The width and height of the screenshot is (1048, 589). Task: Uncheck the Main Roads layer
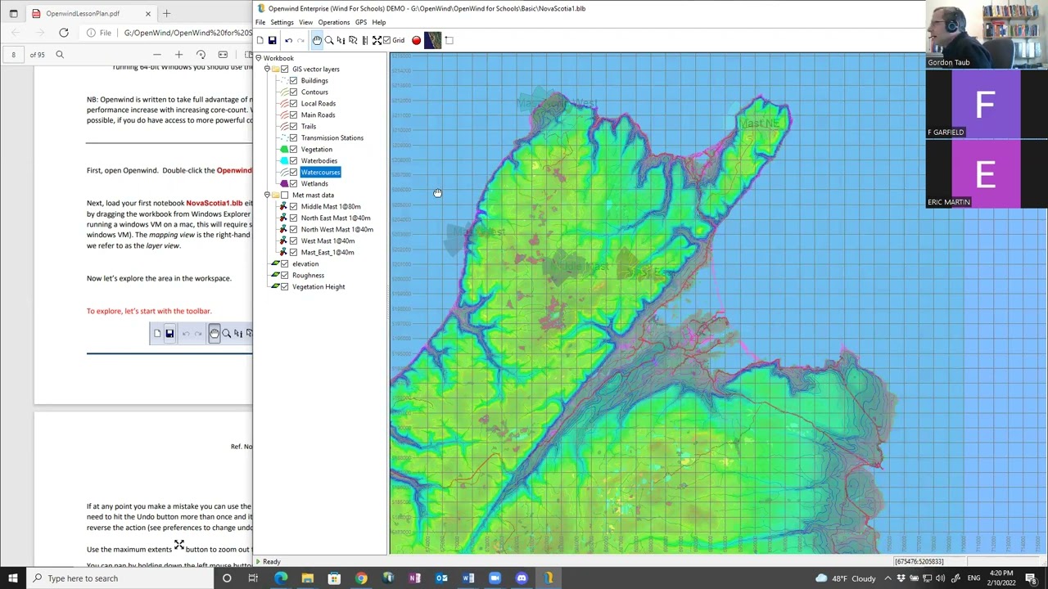(x=293, y=115)
